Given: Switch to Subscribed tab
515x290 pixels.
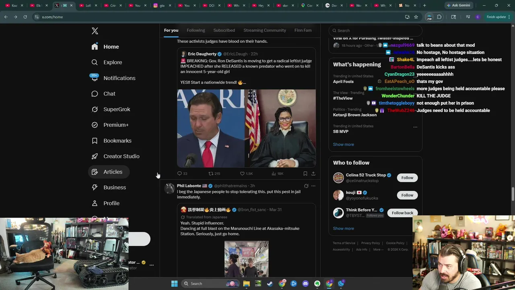Looking at the screenshot, I should click(224, 30).
